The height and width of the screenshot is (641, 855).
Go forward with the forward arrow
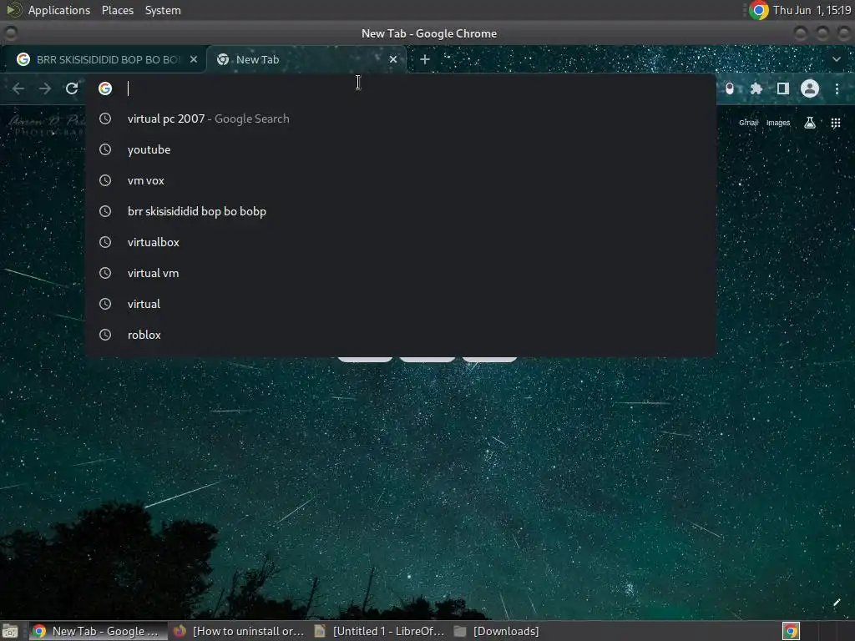coord(45,88)
